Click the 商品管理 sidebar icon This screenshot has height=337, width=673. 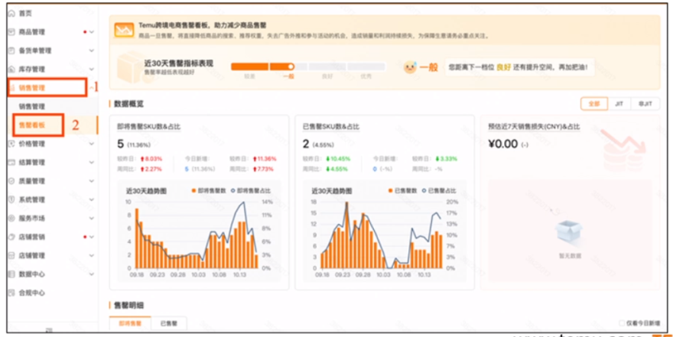click(x=11, y=32)
